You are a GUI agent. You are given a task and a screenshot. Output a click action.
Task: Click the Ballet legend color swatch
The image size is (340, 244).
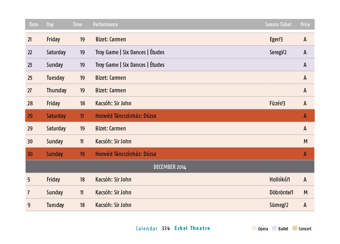275,228
